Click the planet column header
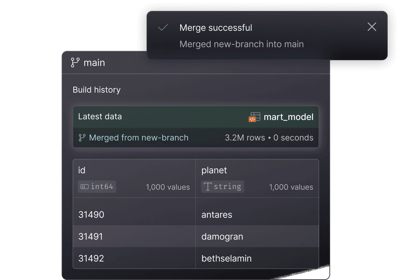Viewport: 400px width, 280px height. point(214,170)
